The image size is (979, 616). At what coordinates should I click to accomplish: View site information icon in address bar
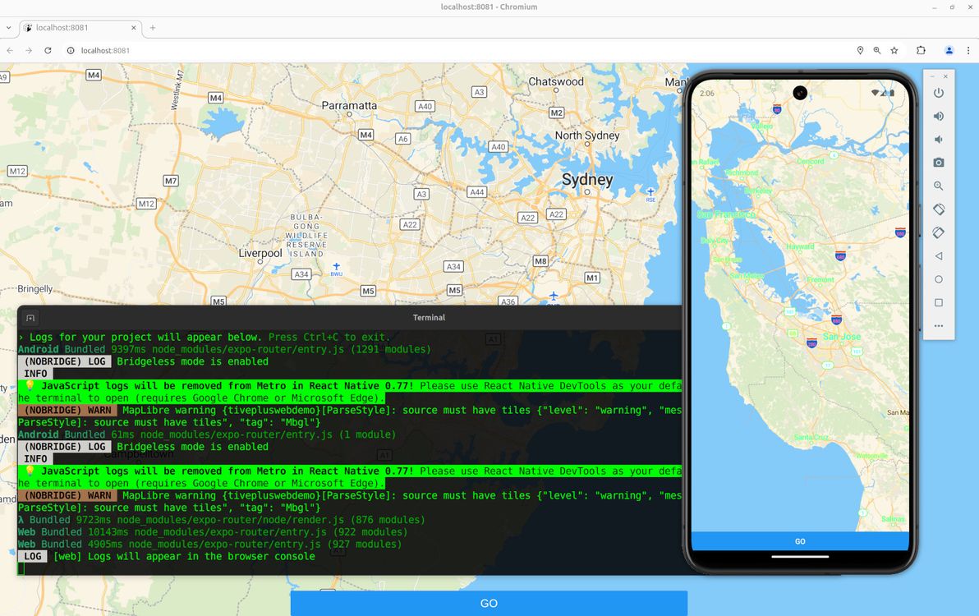(x=71, y=51)
